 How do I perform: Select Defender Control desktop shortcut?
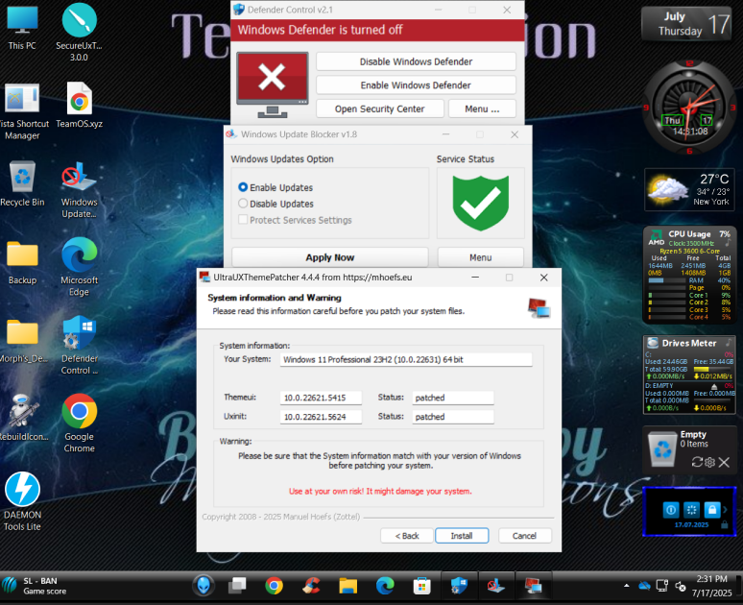(x=79, y=345)
